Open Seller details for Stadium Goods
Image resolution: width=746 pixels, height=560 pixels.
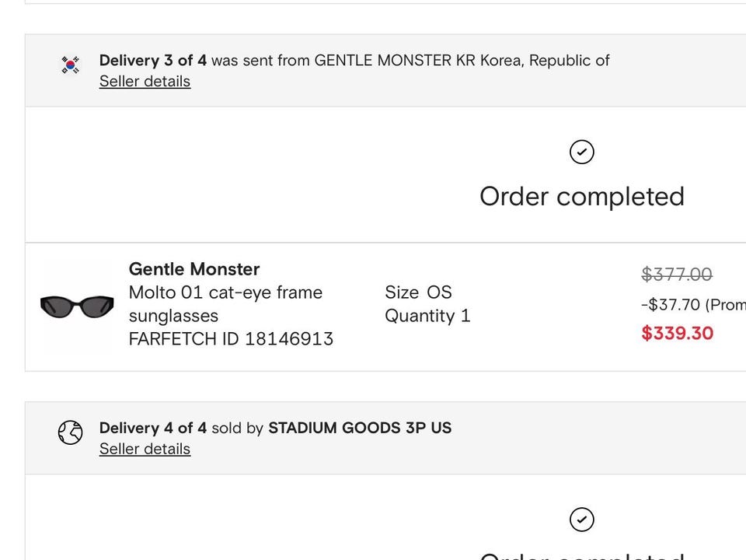(x=145, y=449)
